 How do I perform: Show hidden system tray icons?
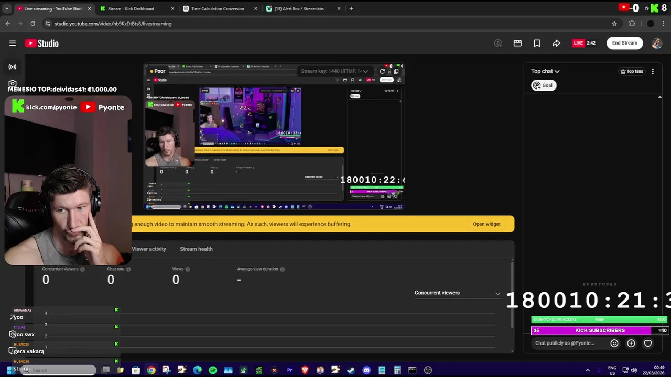pyautogui.click(x=588, y=370)
